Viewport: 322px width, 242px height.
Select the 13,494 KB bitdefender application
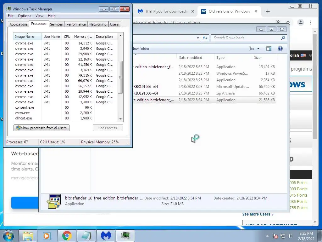[204, 67]
